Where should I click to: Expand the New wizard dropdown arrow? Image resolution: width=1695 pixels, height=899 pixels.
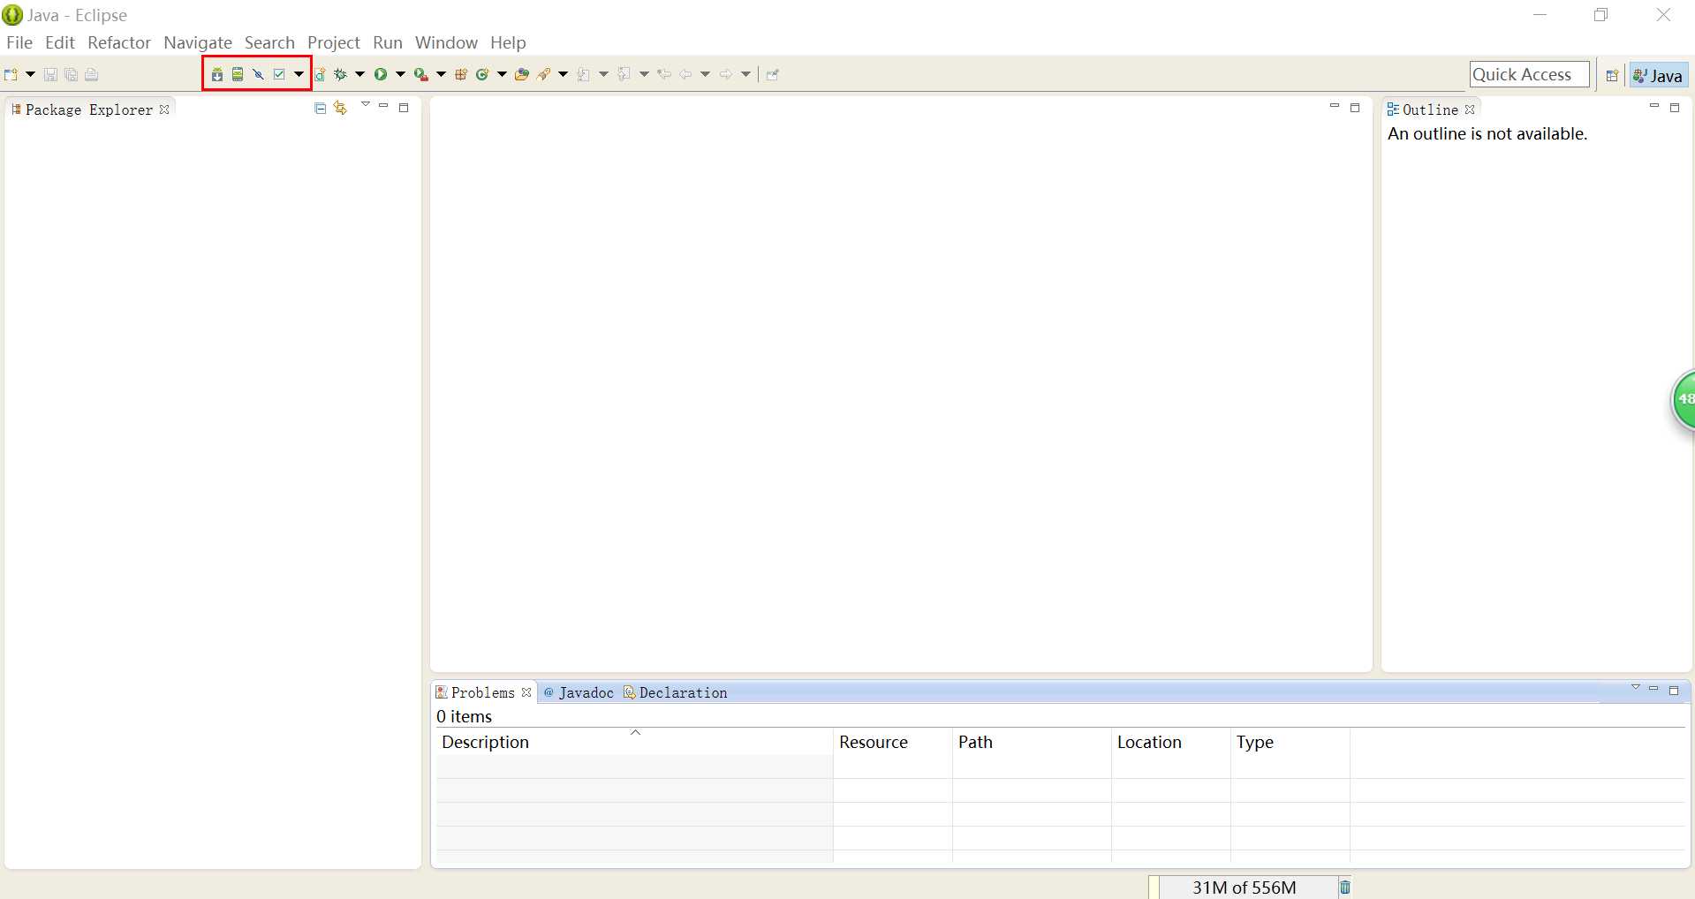tap(30, 74)
